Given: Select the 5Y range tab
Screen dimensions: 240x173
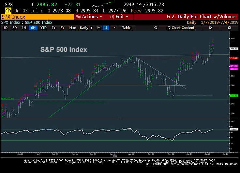Looking at the screenshot, I should coord(62,28).
